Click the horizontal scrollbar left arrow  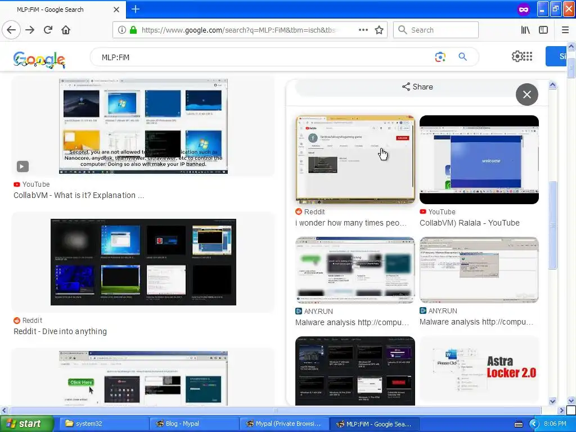coord(4,410)
